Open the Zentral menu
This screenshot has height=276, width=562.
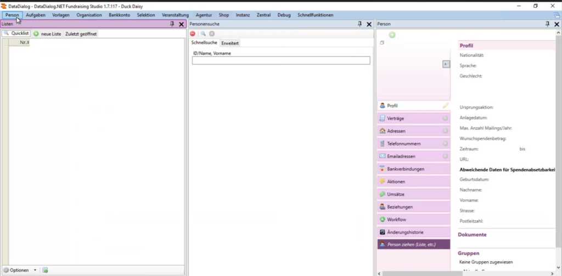pyautogui.click(x=263, y=15)
